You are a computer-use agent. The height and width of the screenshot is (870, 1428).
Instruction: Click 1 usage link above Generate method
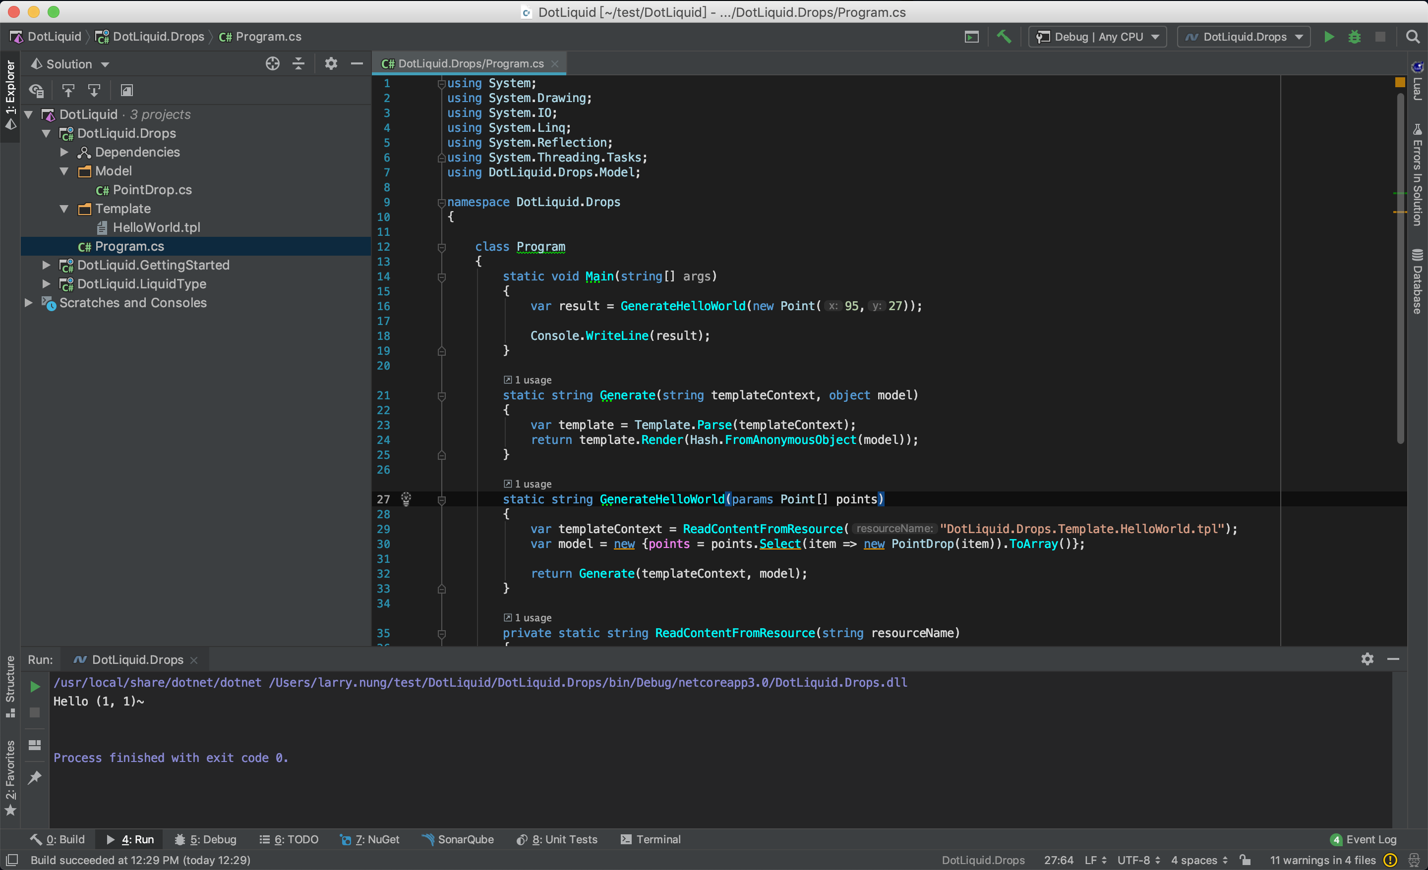click(528, 380)
